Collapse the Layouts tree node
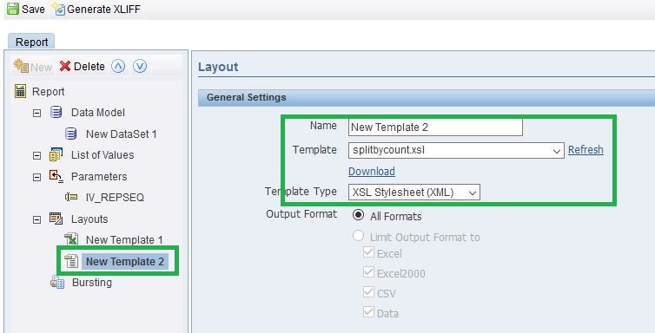 click(x=36, y=219)
